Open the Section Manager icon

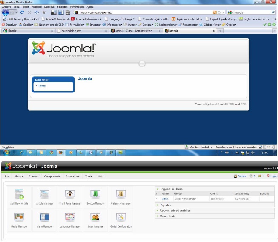click(x=95, y=197)
